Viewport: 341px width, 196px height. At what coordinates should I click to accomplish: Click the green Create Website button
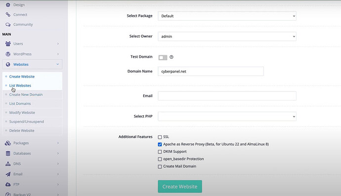pyautogui.click(x=180, y=187)
